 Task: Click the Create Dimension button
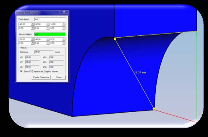click(41, 77)
